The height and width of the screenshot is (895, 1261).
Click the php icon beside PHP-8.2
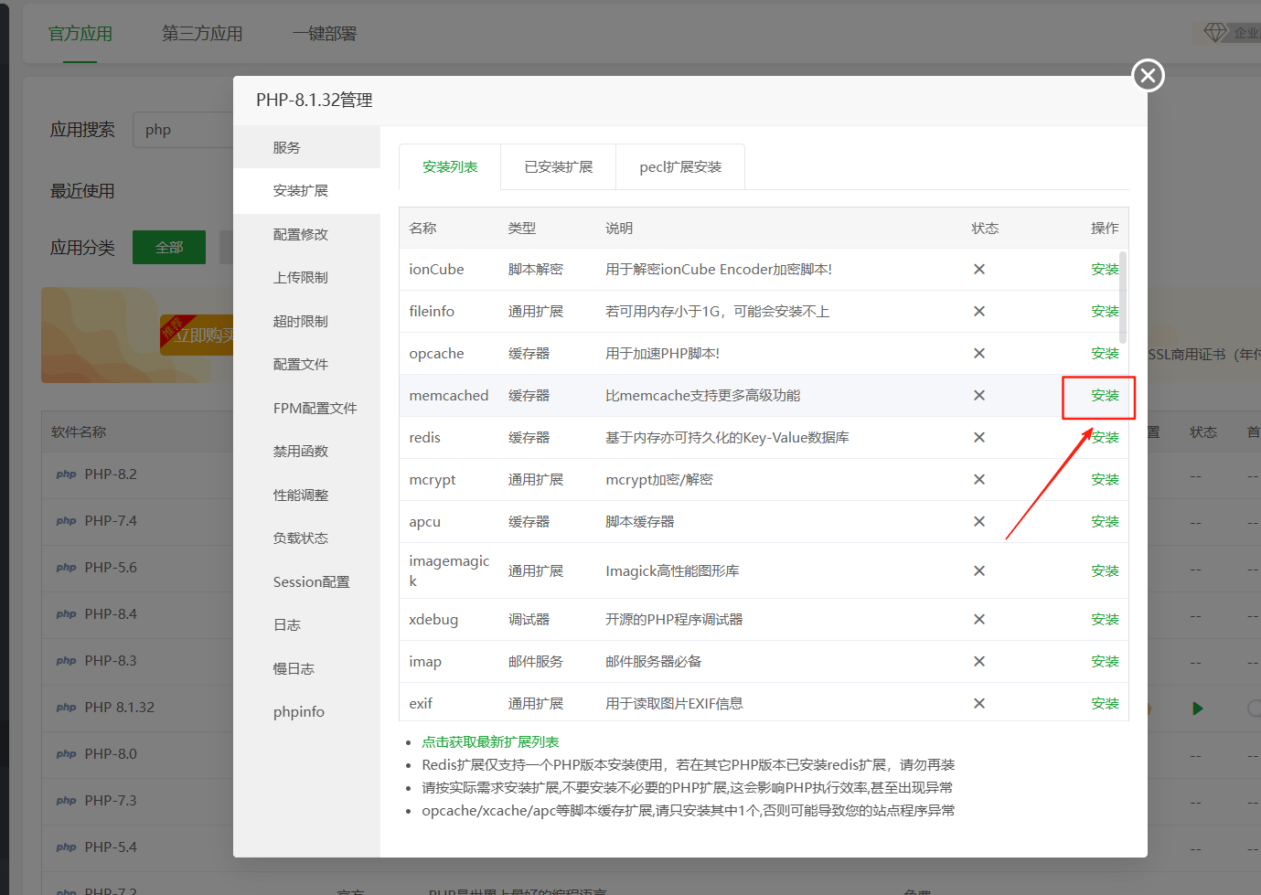(66, 474)
